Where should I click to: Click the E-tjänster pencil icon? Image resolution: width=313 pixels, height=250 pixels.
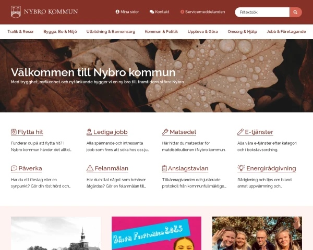(240, 132)
